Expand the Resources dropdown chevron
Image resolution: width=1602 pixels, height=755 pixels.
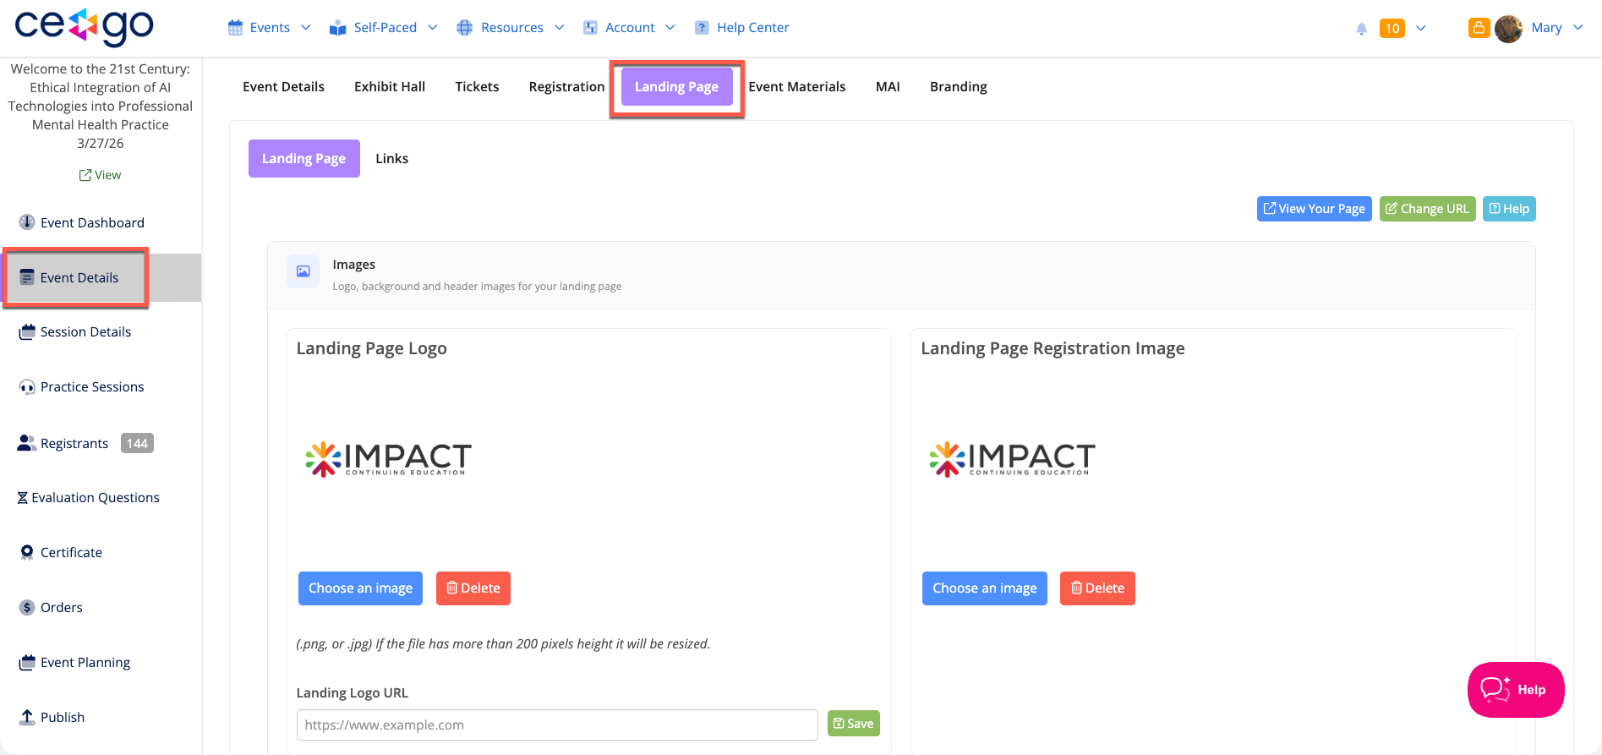click(x=560, y=28)
